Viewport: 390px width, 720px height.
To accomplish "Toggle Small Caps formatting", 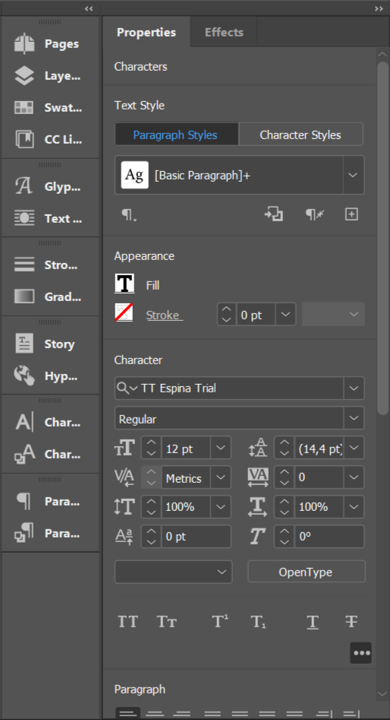I will pyautogui.click(x=167, y=622).
